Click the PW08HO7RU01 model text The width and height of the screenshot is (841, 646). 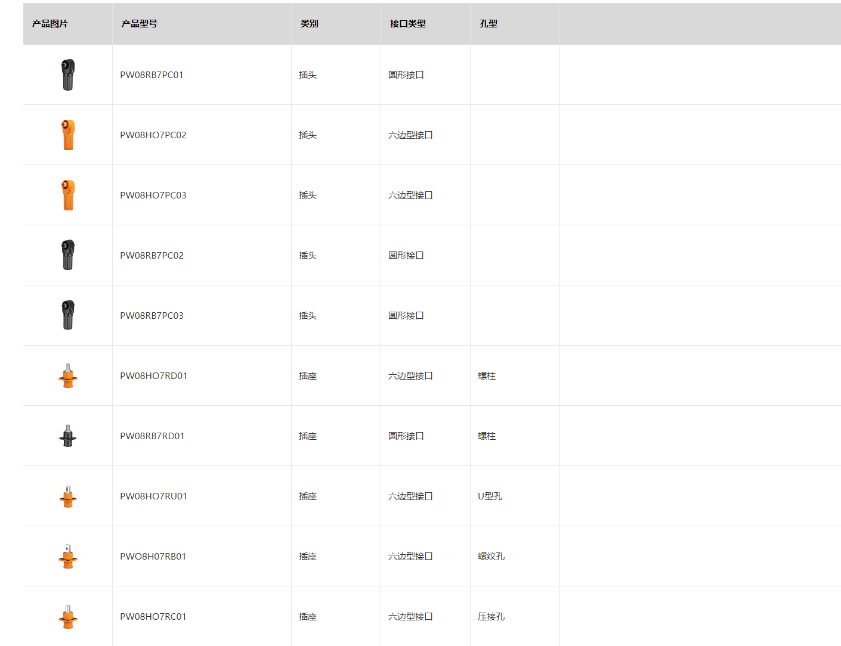(153, 496)
